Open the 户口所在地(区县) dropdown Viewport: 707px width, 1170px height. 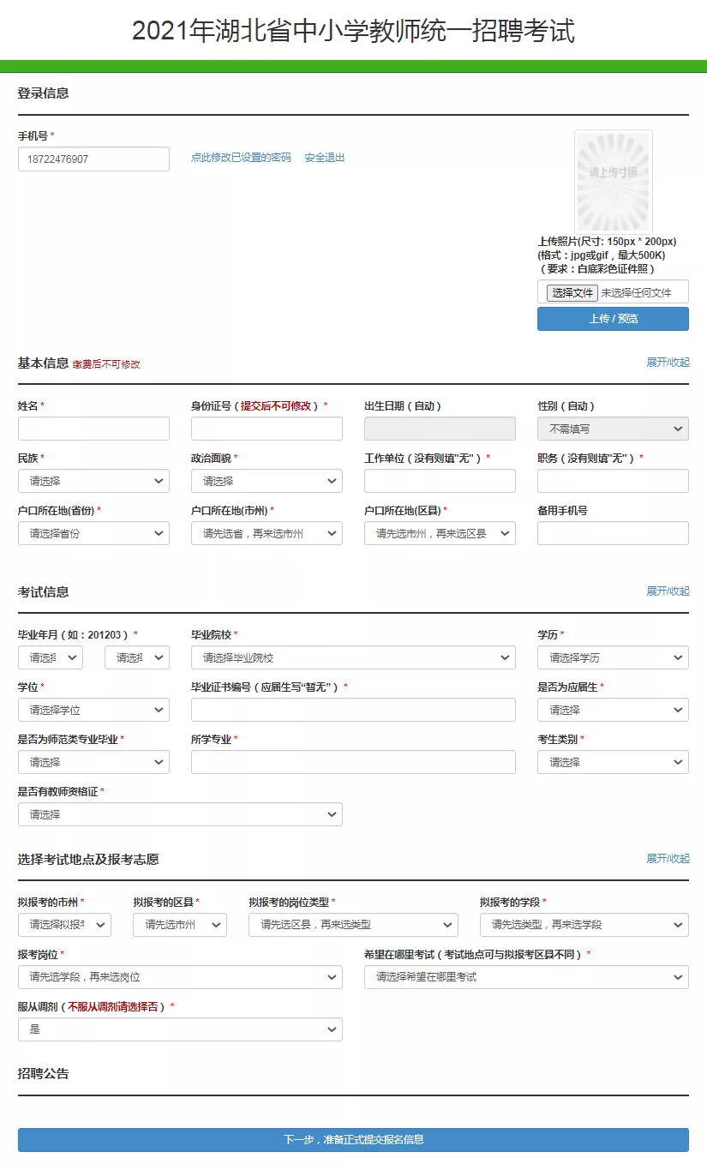(x=440, y=533)
